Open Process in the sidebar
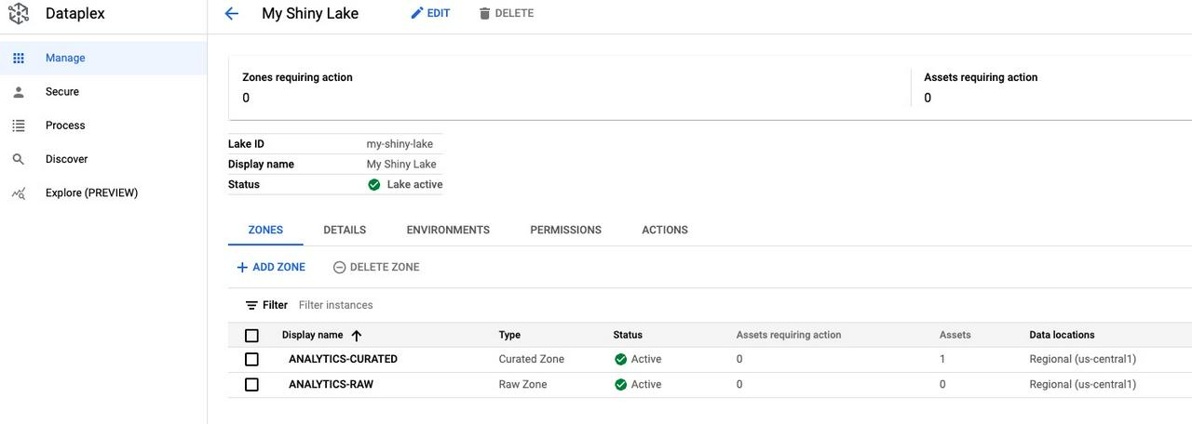1192x424 pixels. [x=103, y=126]
